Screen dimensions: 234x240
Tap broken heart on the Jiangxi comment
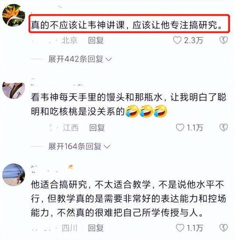pyautogui.click(x=224, y=128)
